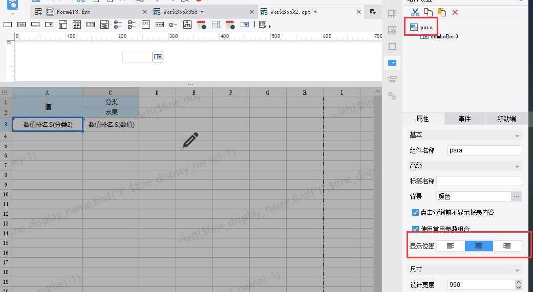
Task: Click the 组件名称 input field
Action: 484,150
